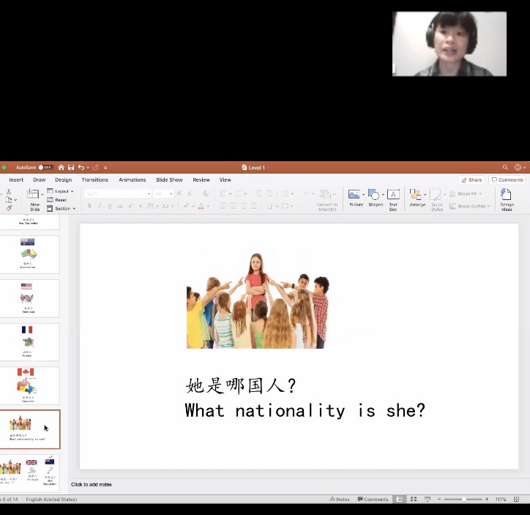Click the Arrange icon
Viewport: 530px width, 515px height.
tap(417, 196)
